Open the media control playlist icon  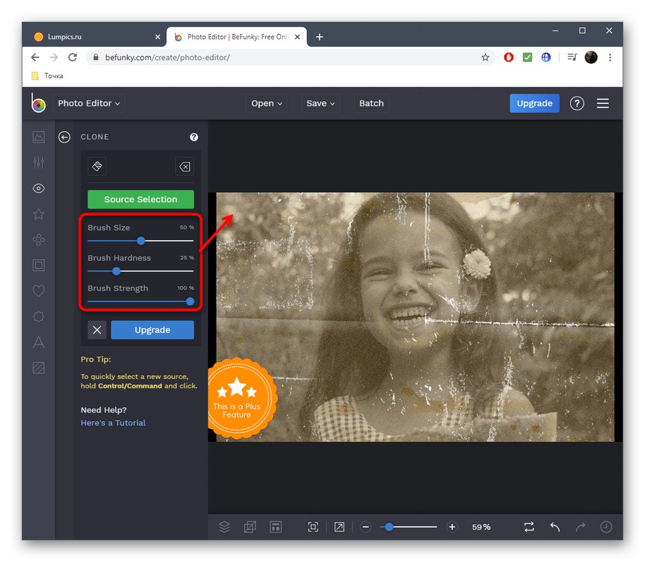click(x=572, y=57)
